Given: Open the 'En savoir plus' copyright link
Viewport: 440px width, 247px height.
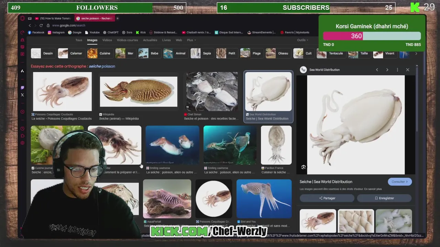Looking at the screenshot, I should point(373,189).
